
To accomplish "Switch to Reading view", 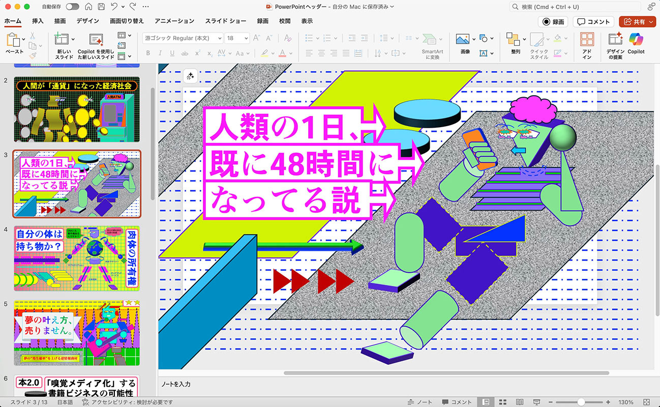I will pyautogui.click(x=520, y=402).
